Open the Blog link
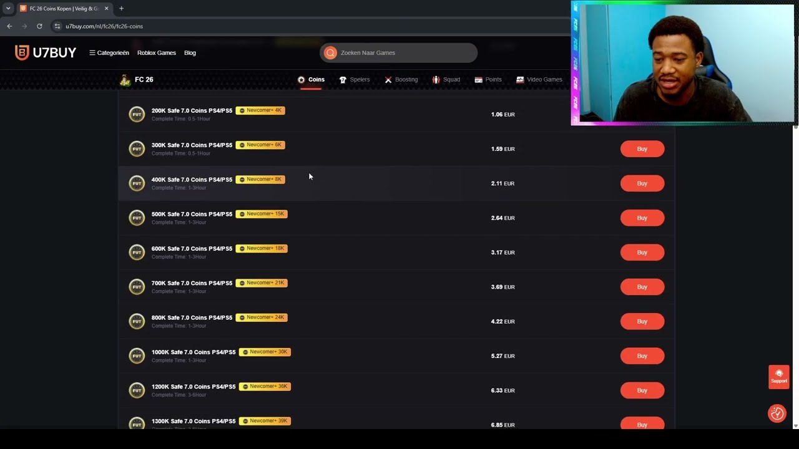This screenshot has height=449, width=799. [x=190, y=53]
